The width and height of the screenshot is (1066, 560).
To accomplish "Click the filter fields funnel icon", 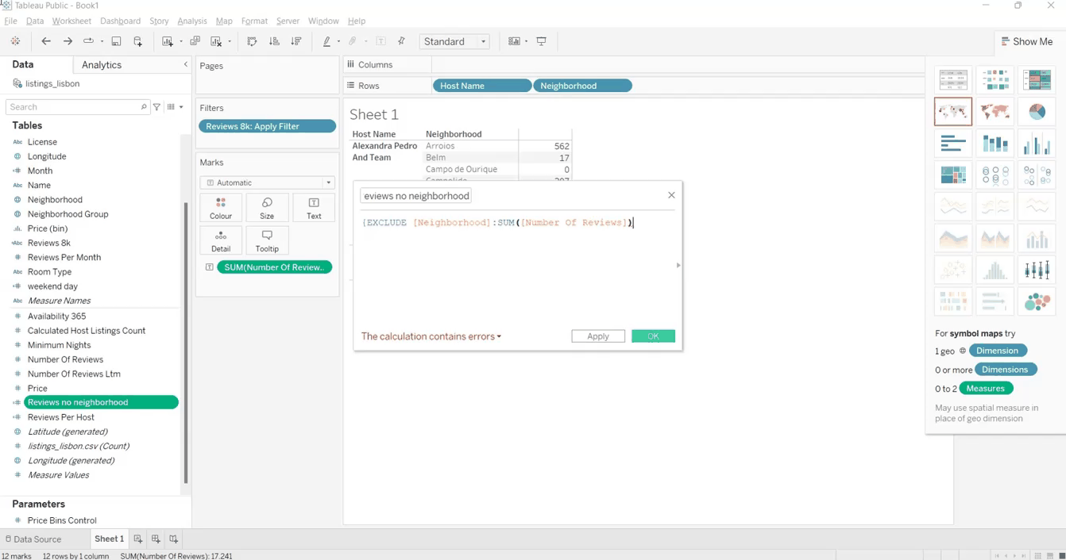I will coord(156,106).
